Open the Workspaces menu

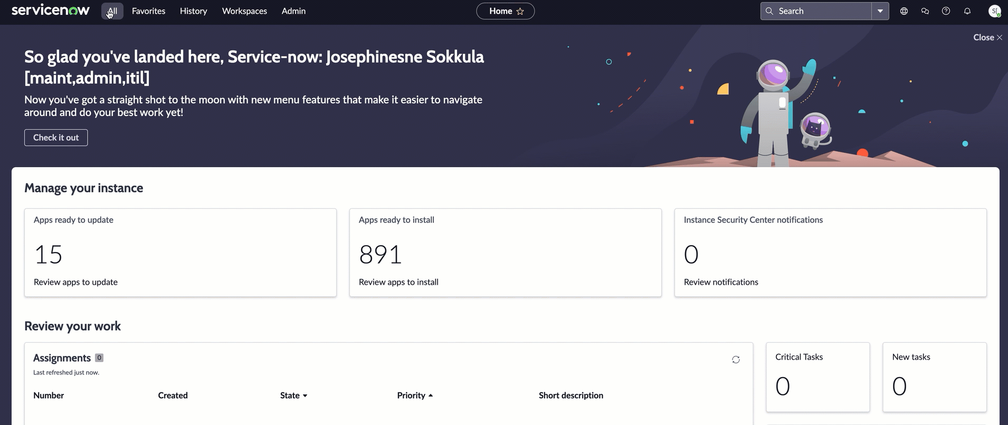[244, 11]
